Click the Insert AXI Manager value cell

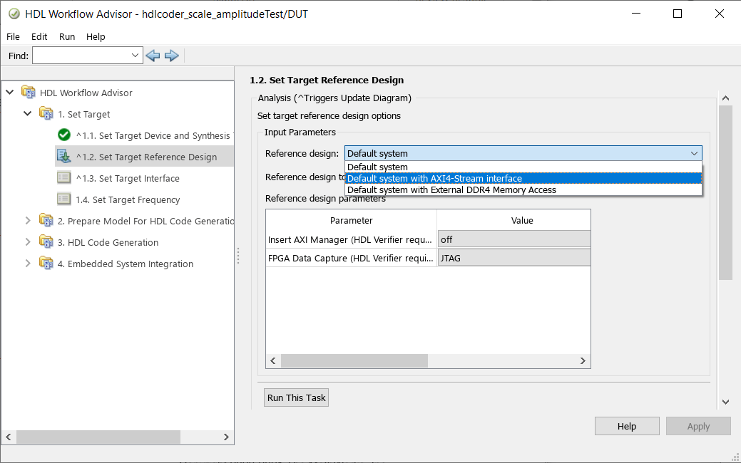click(x=513, y=240)
